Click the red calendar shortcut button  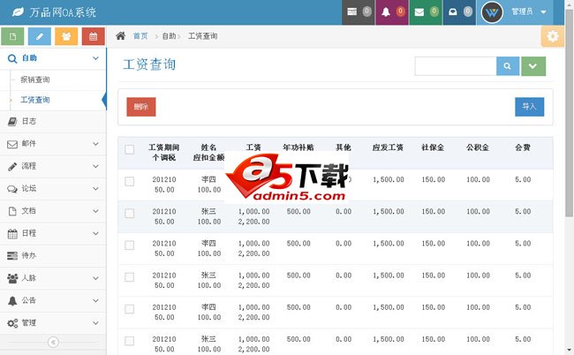point(93,36)
